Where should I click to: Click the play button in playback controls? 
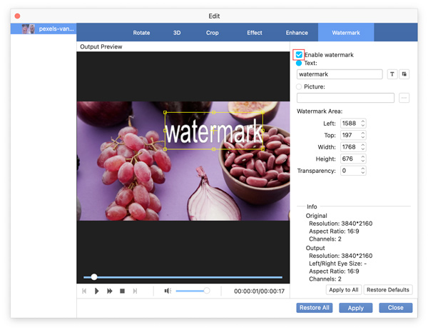pos(97,291)
